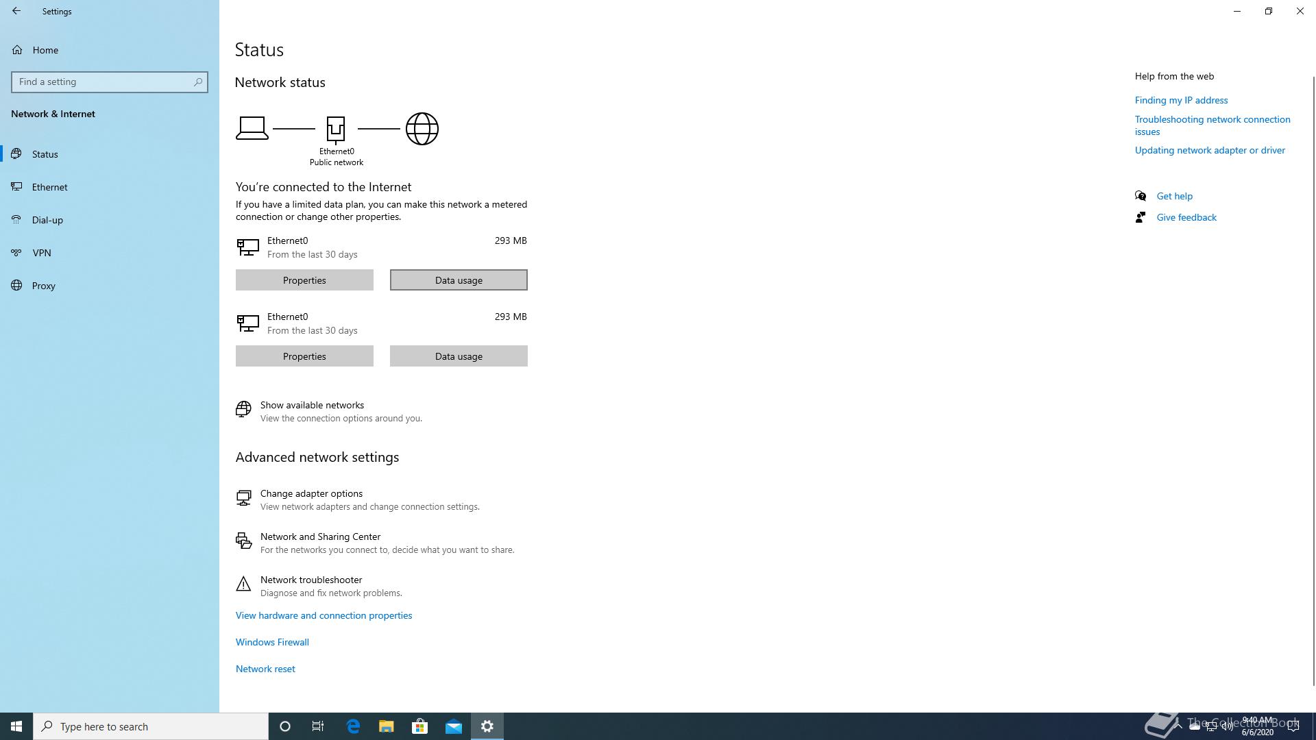Click the Settings gear on the taskbar
Viewport: 1316px width, 740px height.
click(x=487, y=726)
